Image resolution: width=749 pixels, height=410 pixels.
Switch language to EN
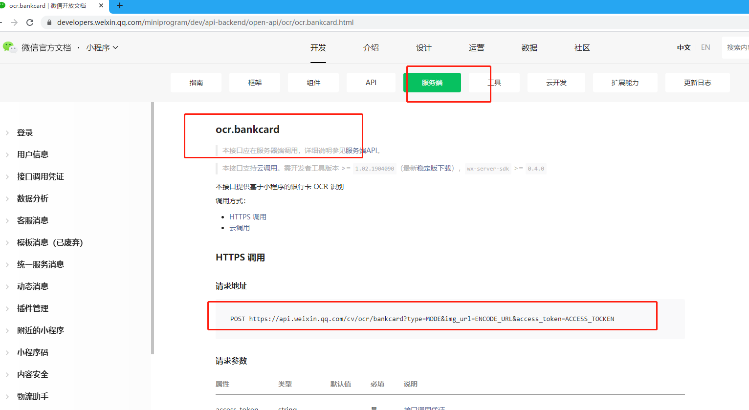(x=705, y=47)
